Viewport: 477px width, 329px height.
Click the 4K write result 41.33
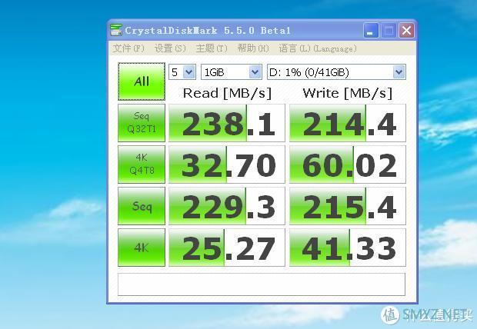coord(348,248)
